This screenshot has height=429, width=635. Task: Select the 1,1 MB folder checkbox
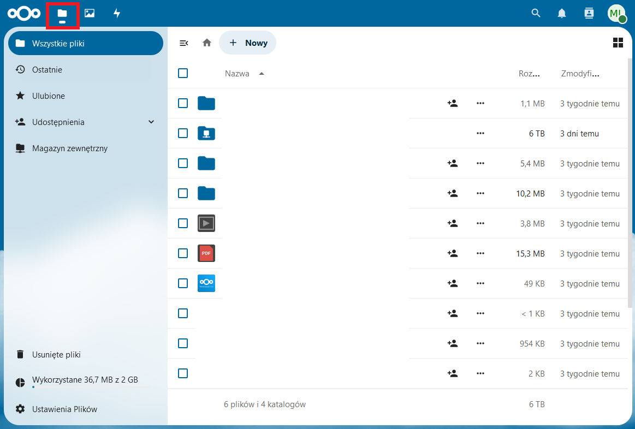pyautogui.click(x=183, y=103)
